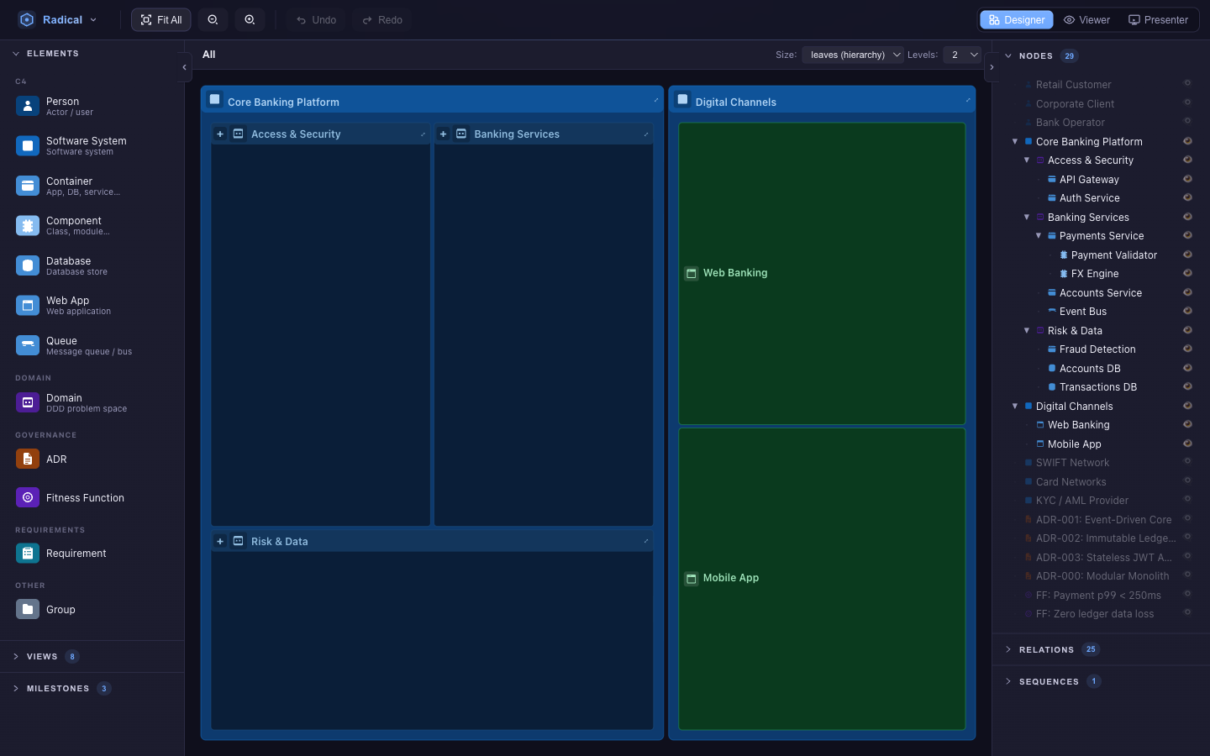Click the plus icon on Risk & Data
Screen dimensions: 1210x756
coord(220,541)
